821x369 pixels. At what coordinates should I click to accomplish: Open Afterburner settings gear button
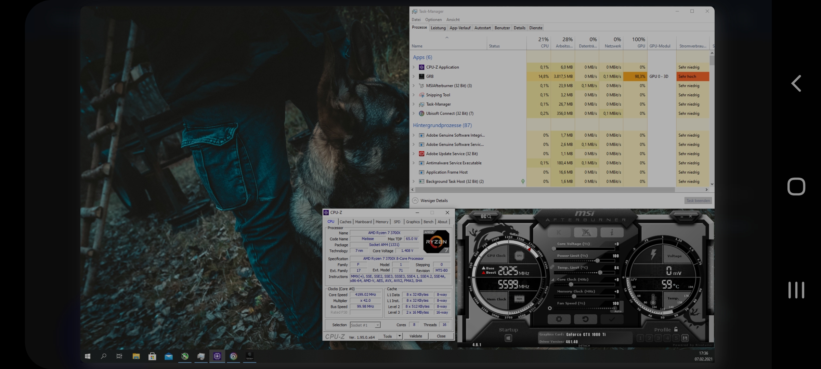click(x=559, y=319)
